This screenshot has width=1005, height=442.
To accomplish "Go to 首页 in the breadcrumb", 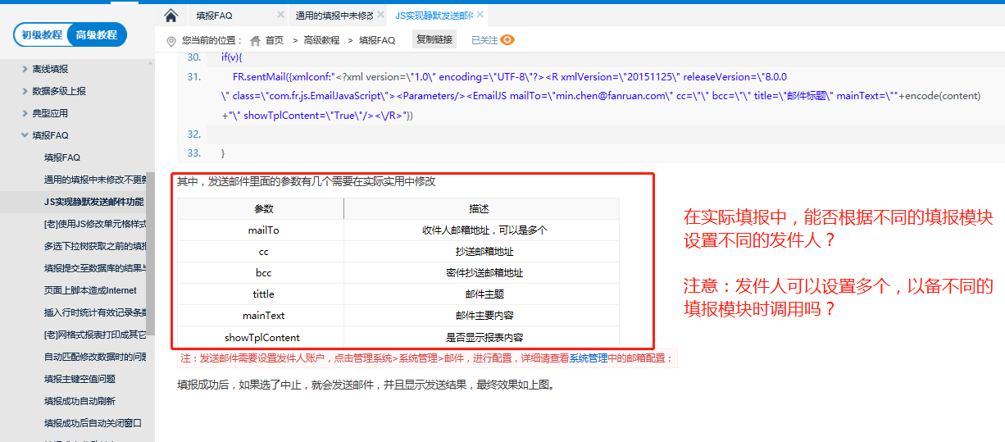I will (275, 40).
